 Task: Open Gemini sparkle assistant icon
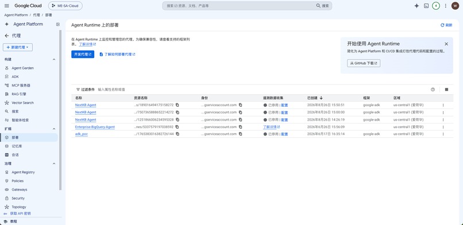pyautogui.click(x=416, y=6)
